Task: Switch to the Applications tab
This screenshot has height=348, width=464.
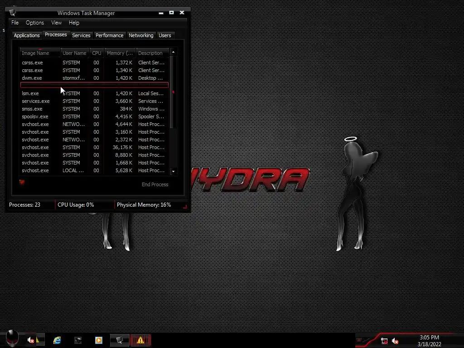Action: click(27, 35)
